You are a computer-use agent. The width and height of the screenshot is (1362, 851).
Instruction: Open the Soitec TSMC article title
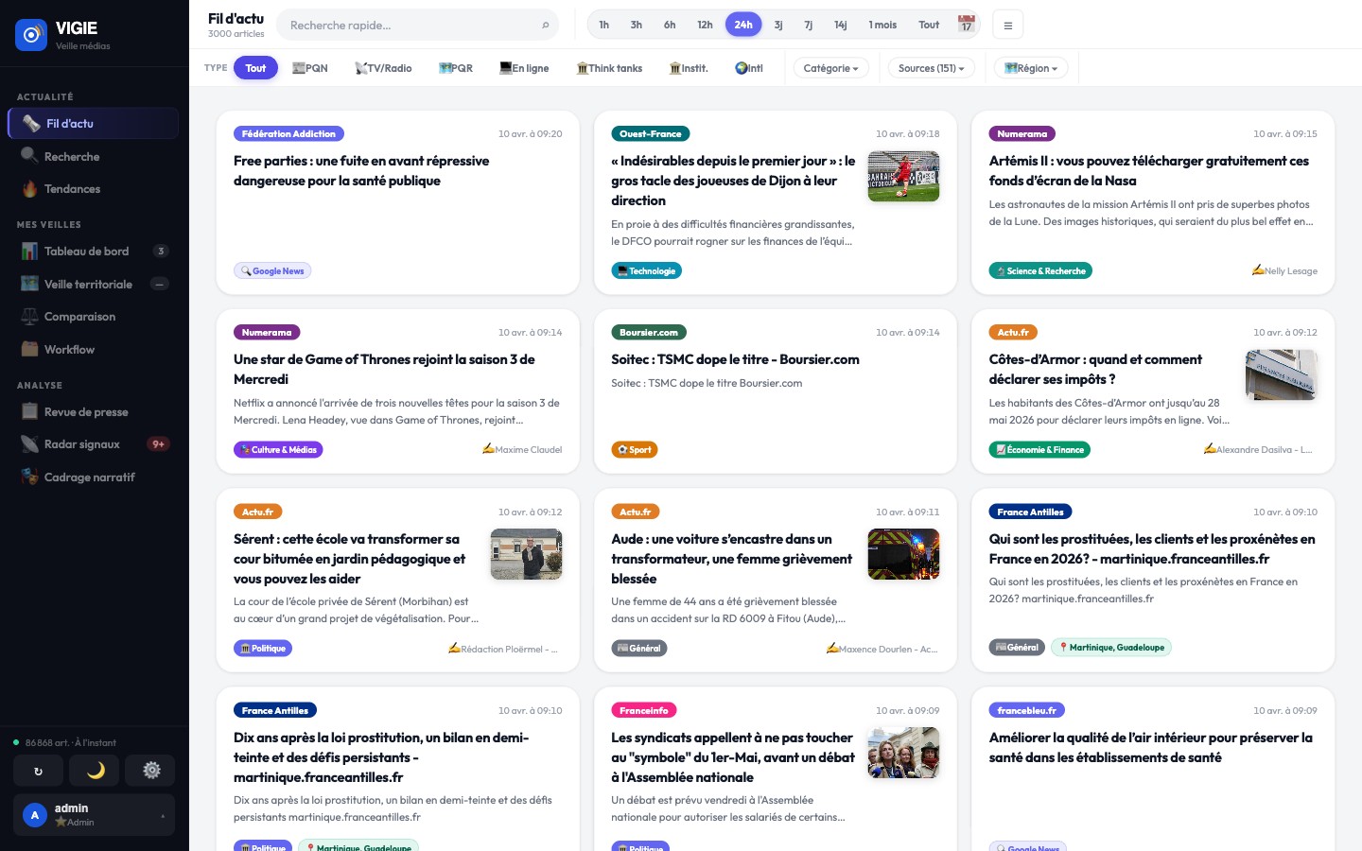(x=736, y=359)
